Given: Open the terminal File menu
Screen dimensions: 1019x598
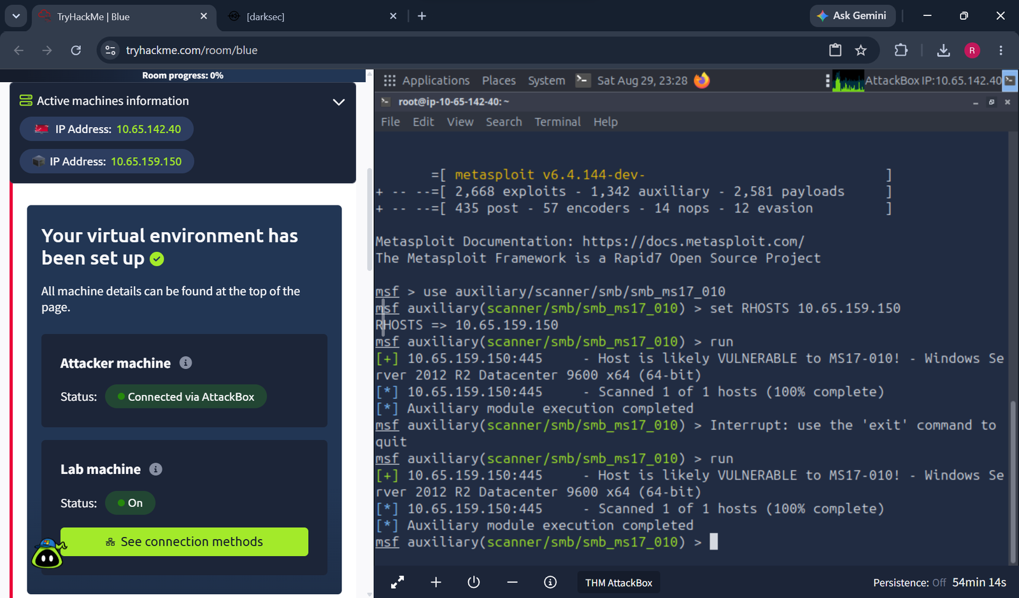Looking at the screenshot, I should point(390,122).
